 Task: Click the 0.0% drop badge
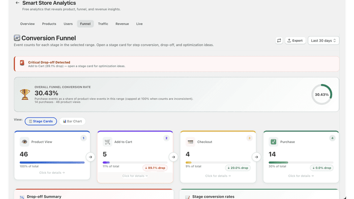(x=322, y=168)
